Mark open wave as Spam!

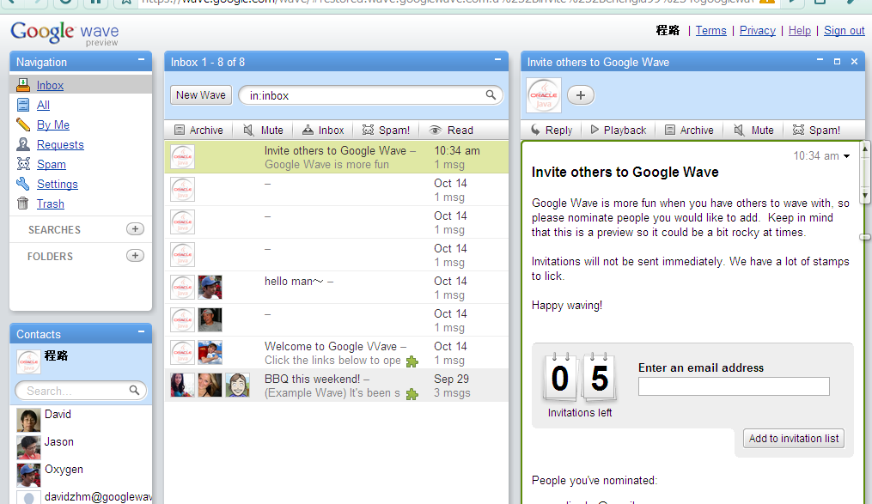coord(816,130)
